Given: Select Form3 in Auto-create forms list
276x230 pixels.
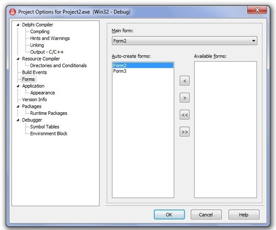Looking at the screenshot, I should coord(143,71).
